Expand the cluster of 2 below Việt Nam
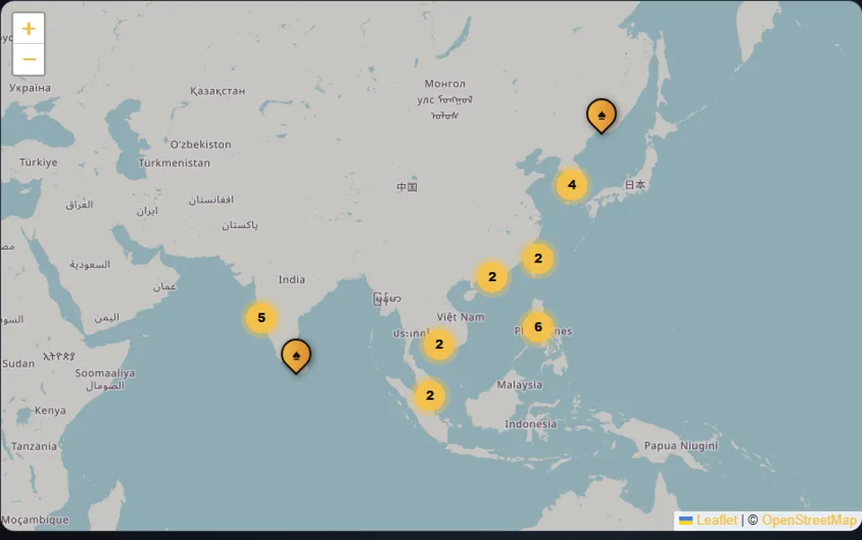862x540 pixels. tap(439, 344)
